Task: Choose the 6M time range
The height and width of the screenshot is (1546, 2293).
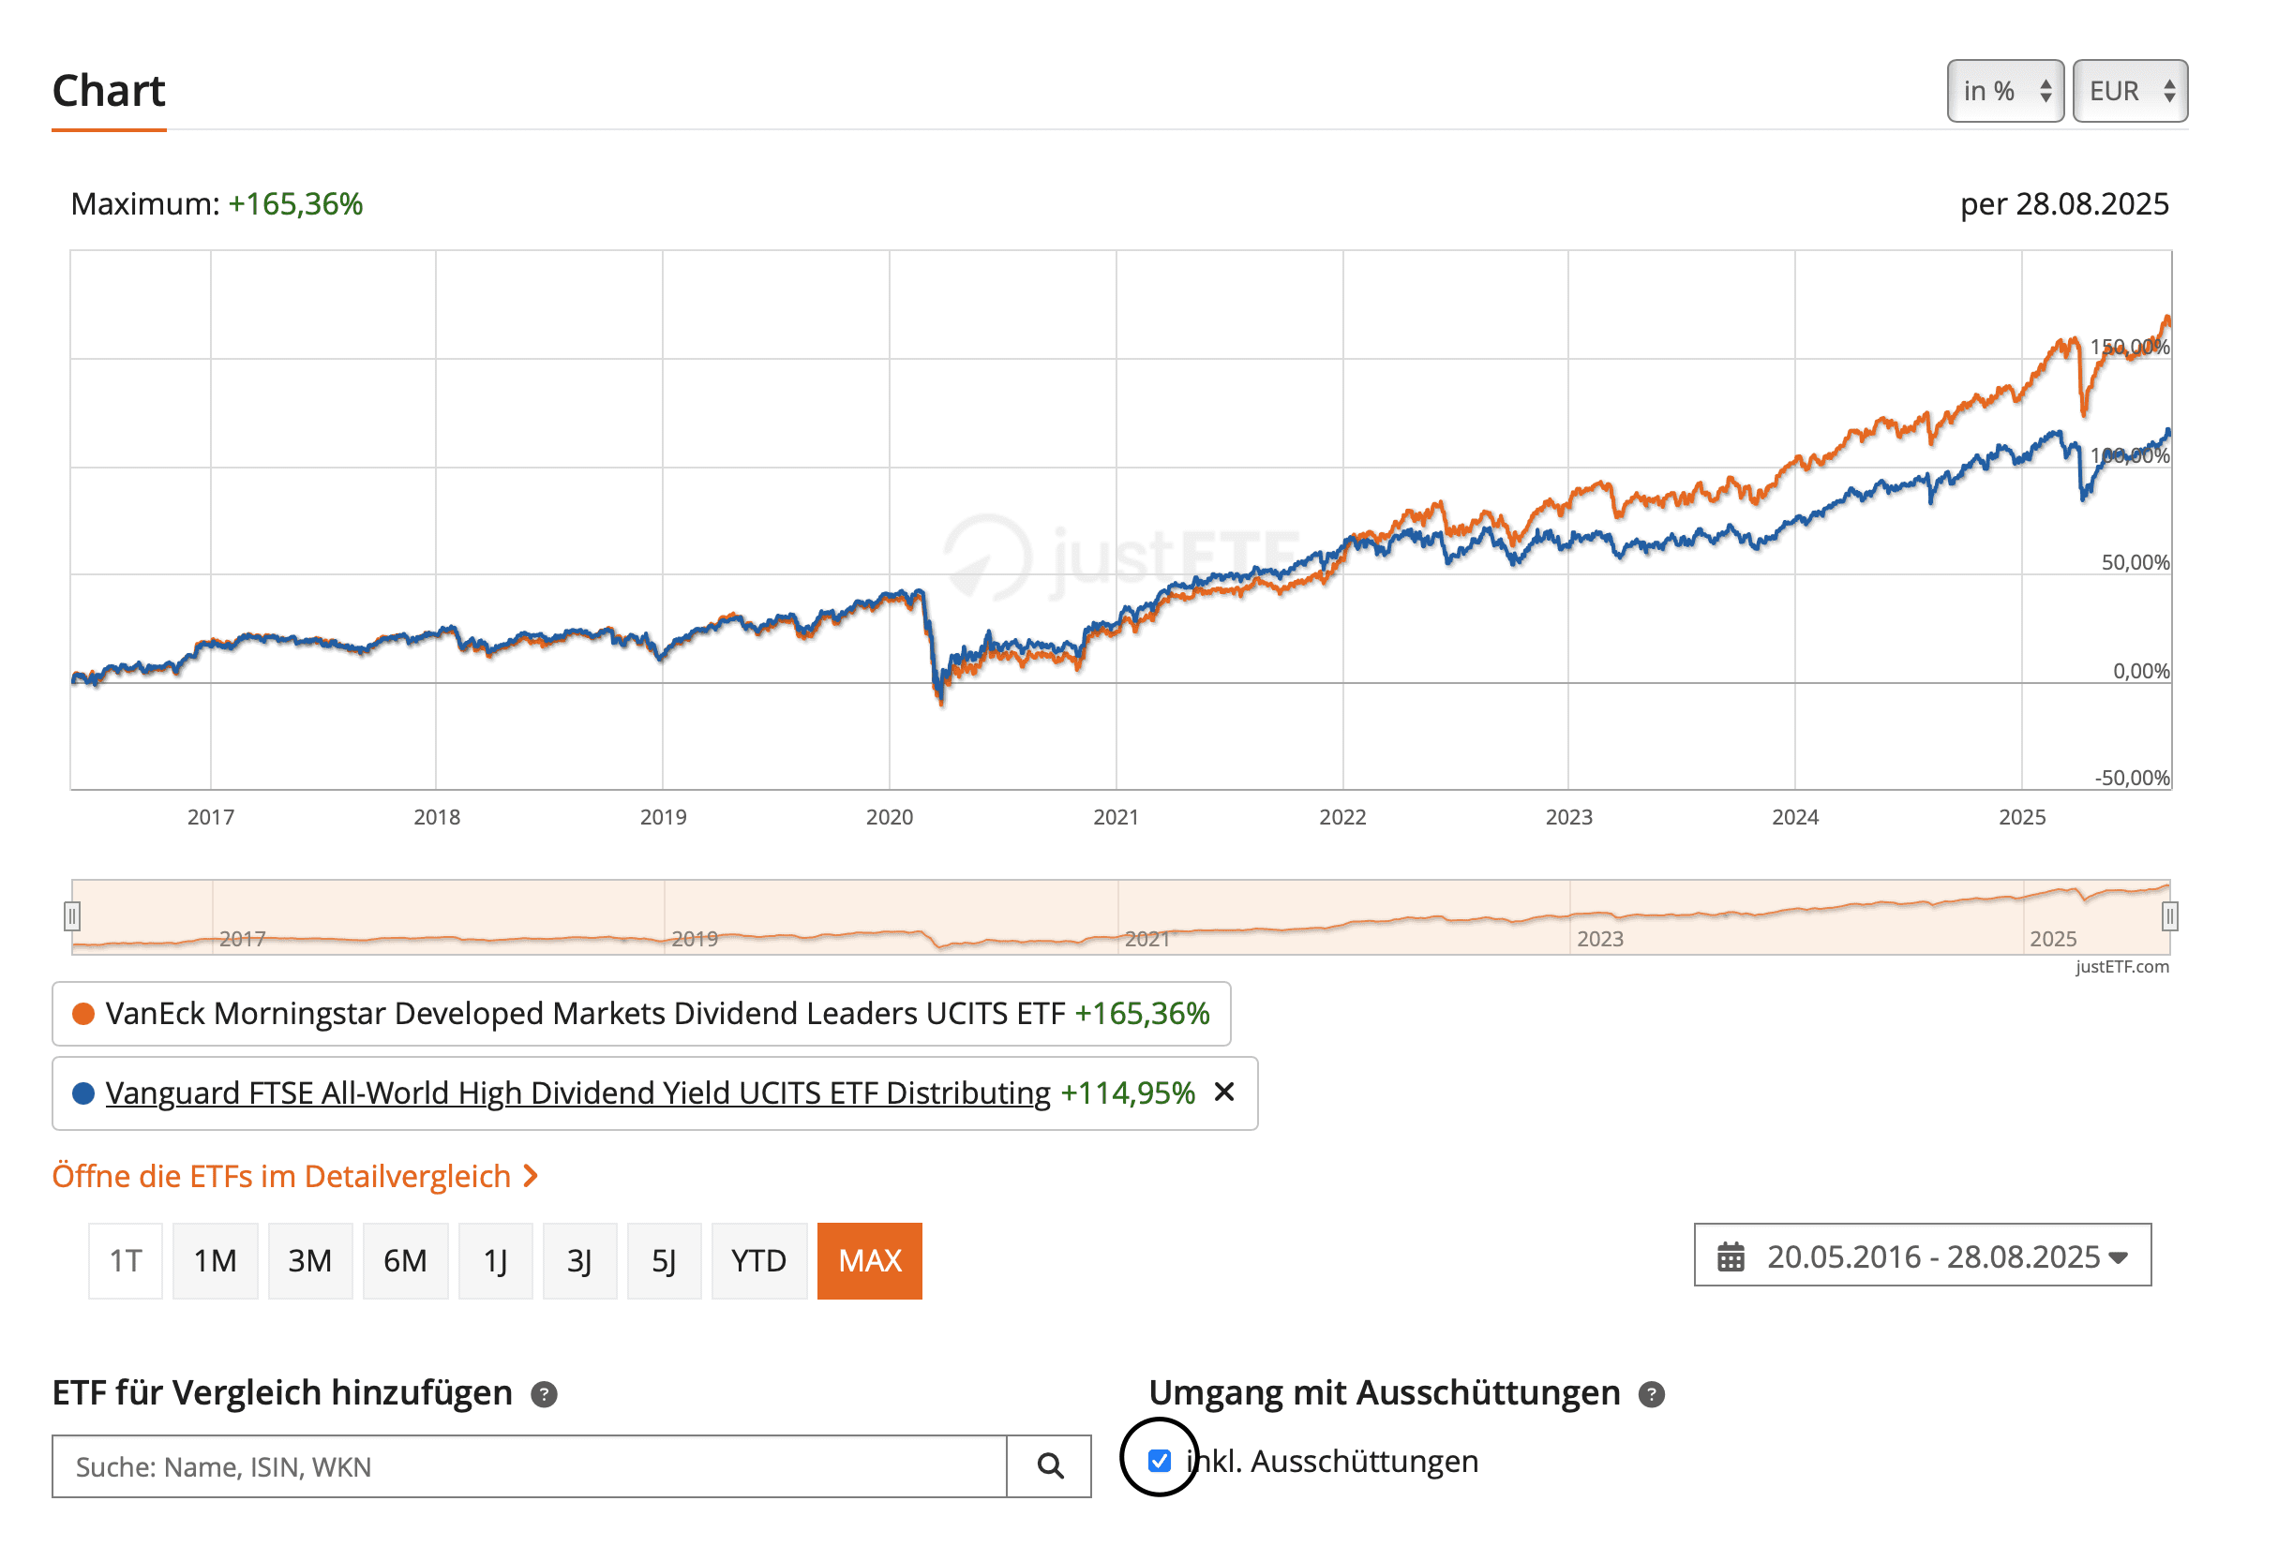Action: 404,1260
